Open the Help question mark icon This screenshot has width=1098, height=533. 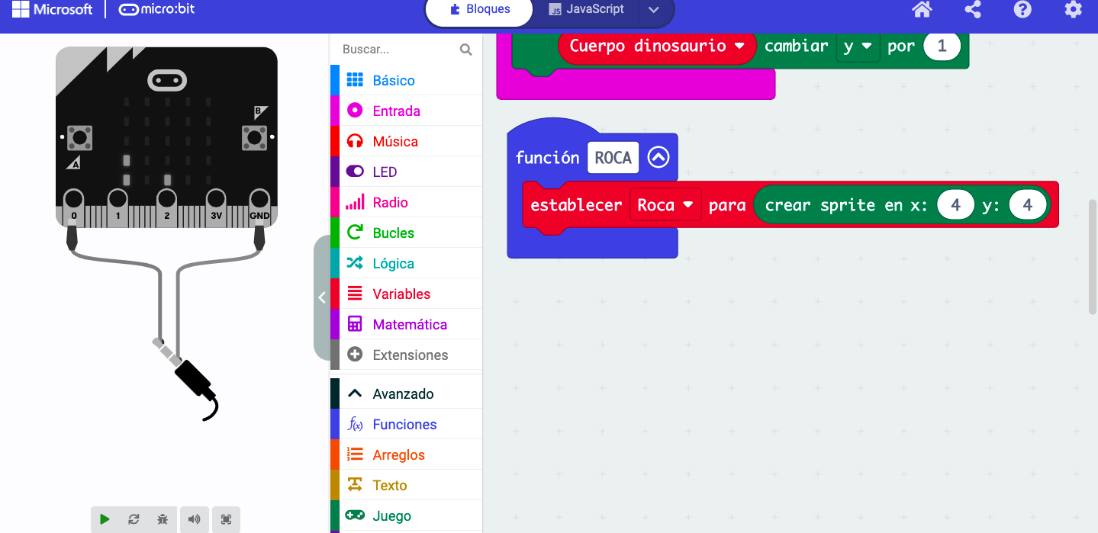1022,10
